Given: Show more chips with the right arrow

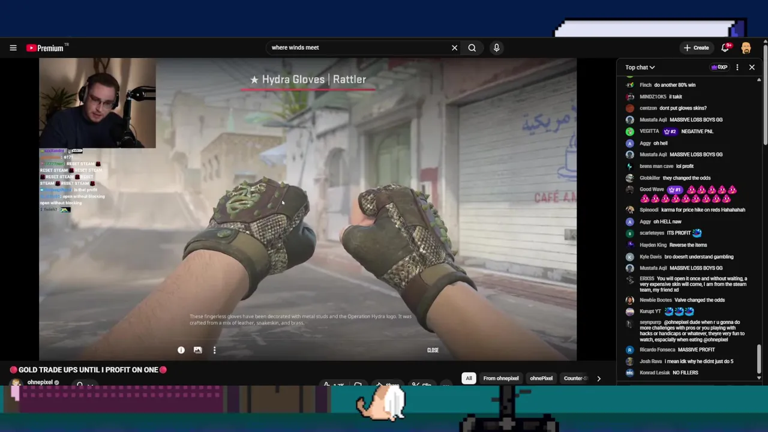Looking at the screenshot, I should click(598, 379).
